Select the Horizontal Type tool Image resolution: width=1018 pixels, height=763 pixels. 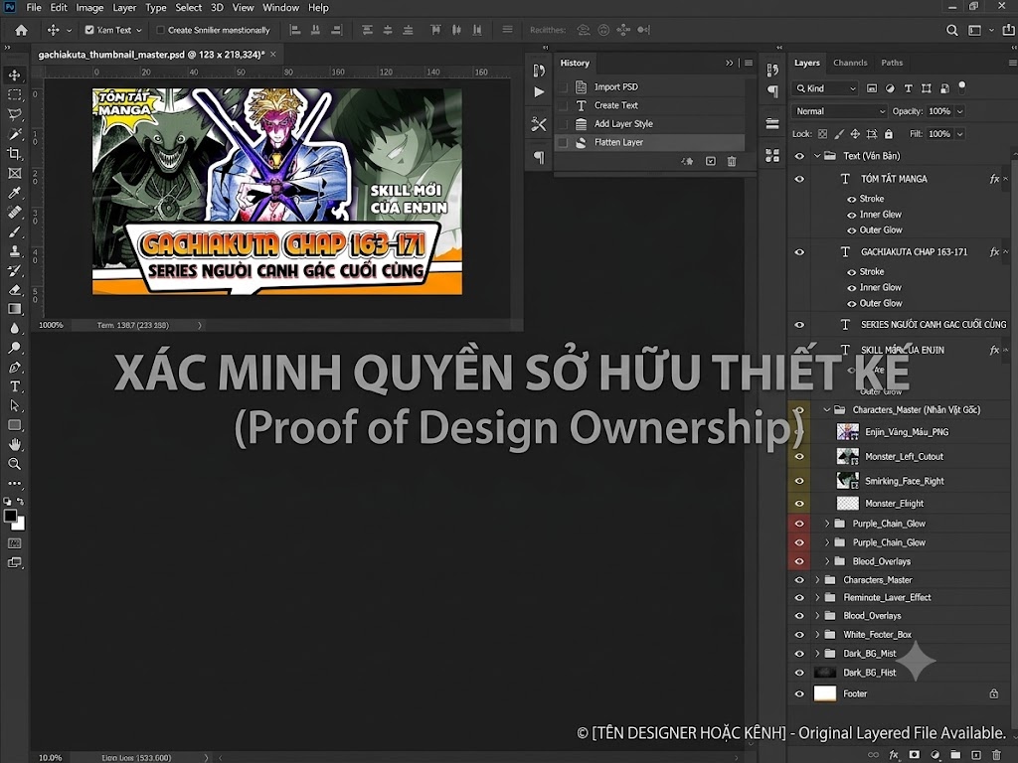coord(14,386)
